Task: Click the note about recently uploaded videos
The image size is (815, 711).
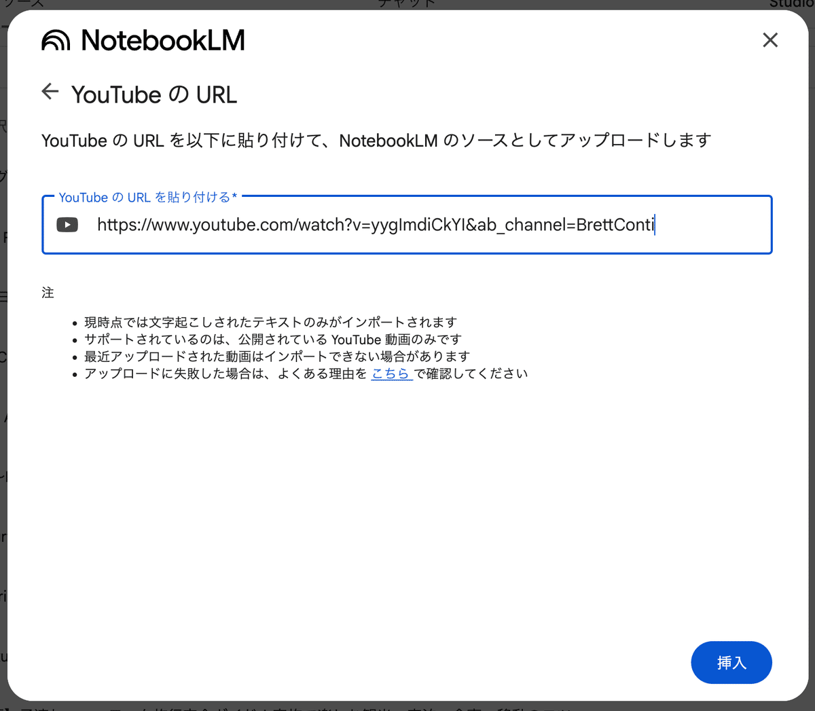Action: [277, 357]
